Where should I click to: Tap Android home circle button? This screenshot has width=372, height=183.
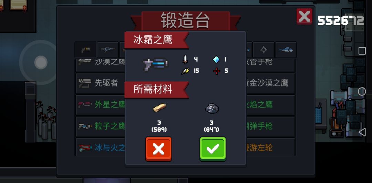362,91
